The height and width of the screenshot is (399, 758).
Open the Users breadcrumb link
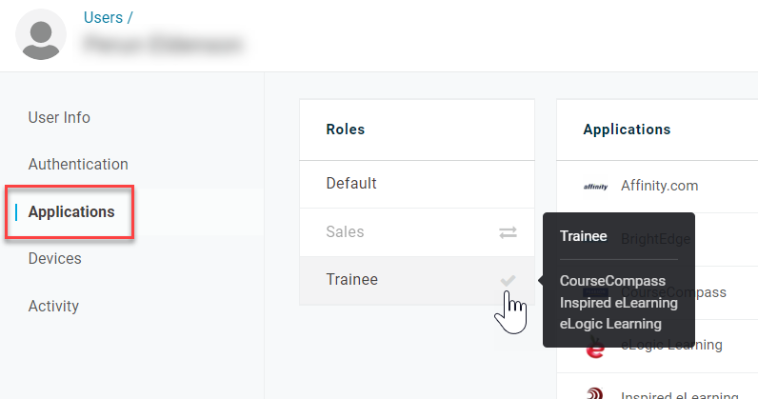tap(103, 17)
